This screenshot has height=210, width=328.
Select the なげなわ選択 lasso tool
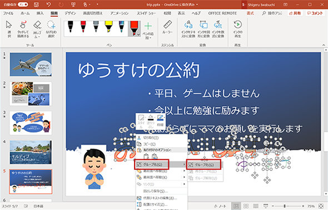click(51, 29)
